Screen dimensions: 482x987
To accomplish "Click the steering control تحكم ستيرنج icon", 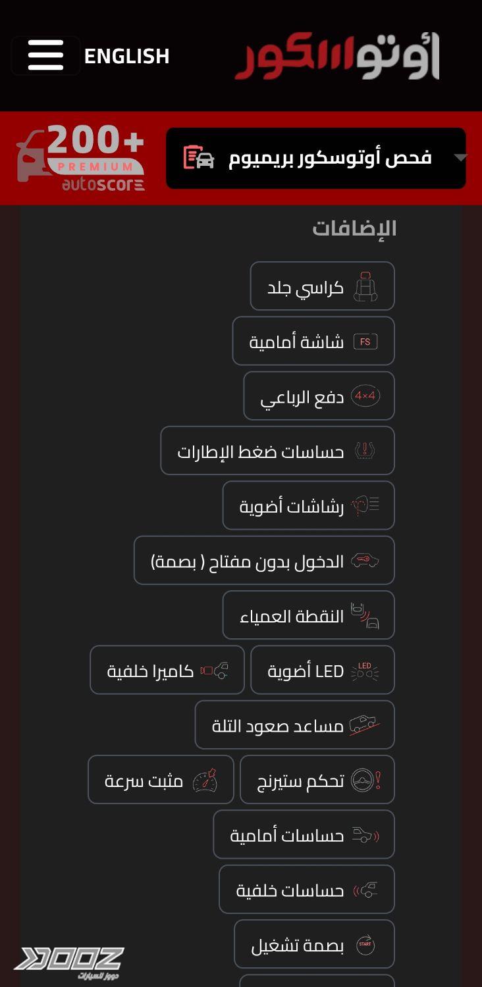I will [x=366, y=780].
